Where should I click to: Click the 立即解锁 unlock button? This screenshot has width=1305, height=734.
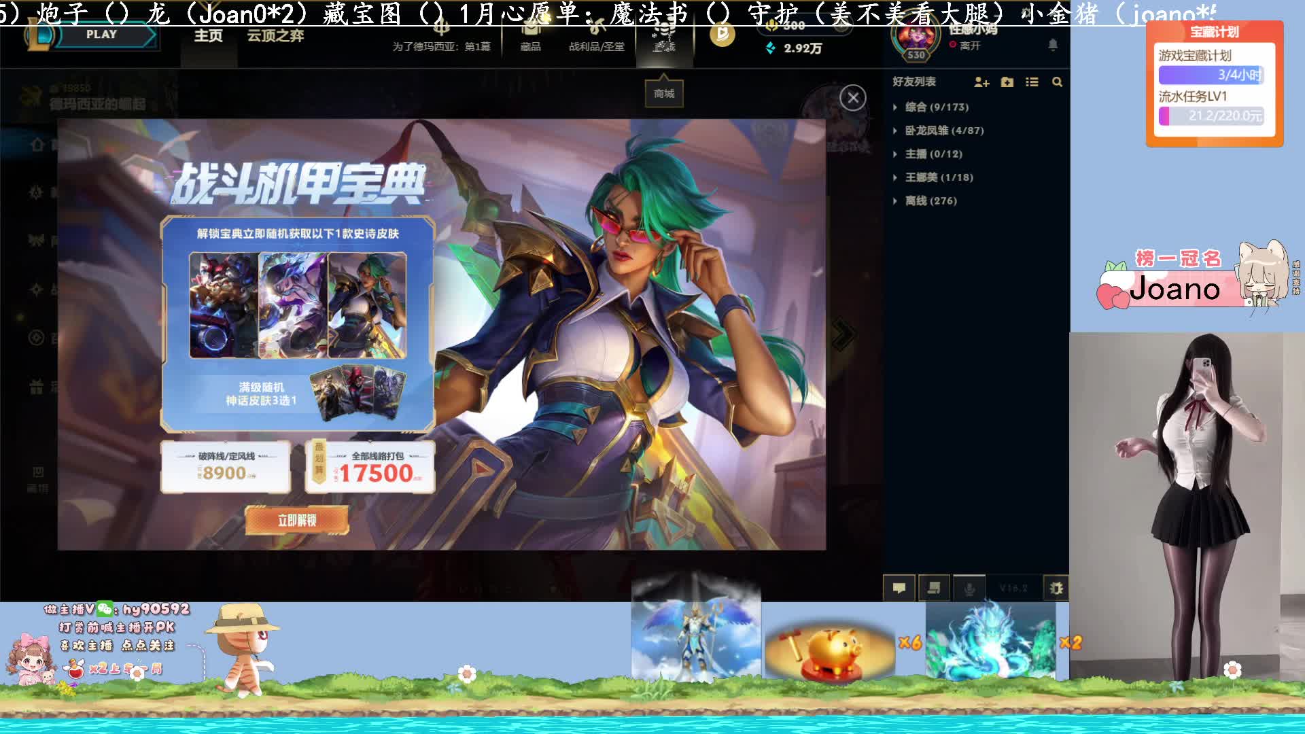tap(297, 521)
